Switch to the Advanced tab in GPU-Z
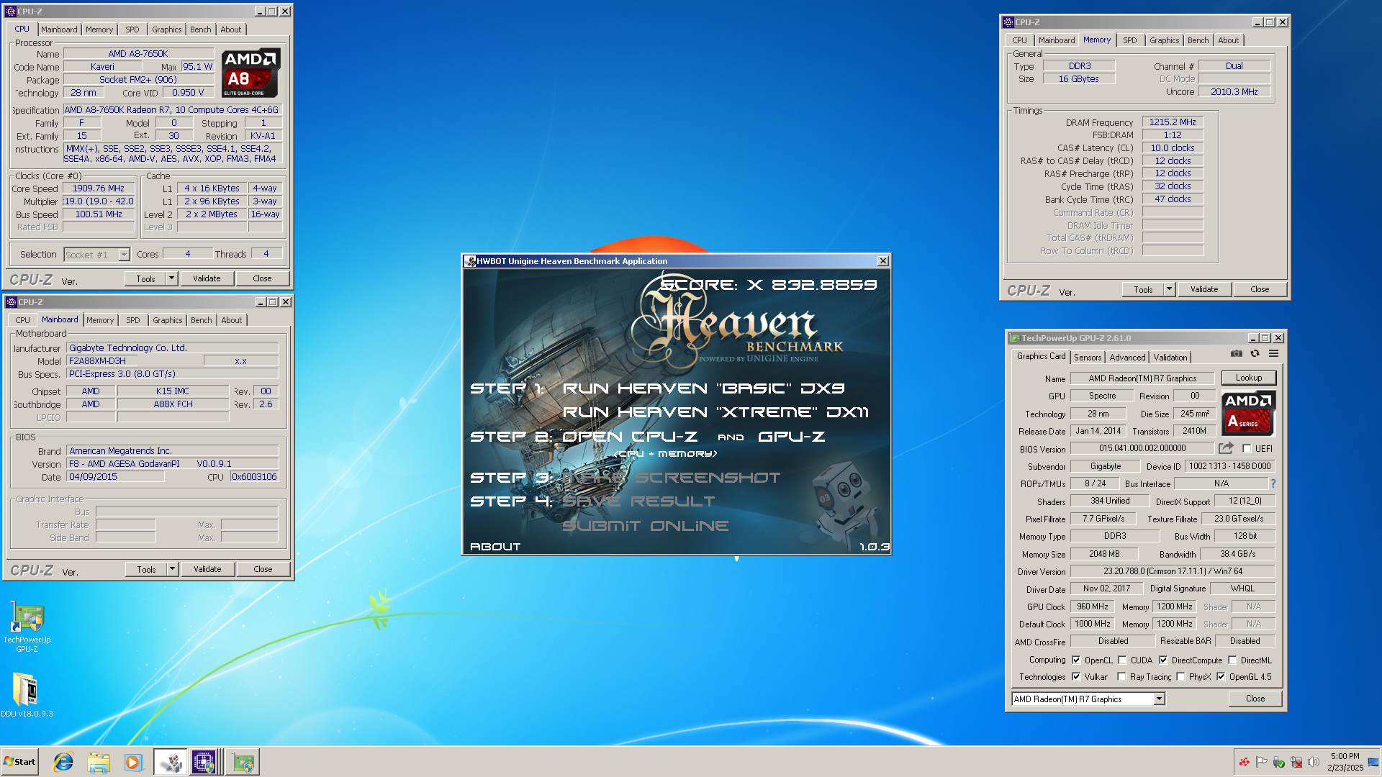This screenshot has height=777, width=1382. (x=1127, y=358)
